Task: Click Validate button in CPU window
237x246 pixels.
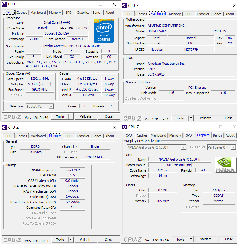Action: pyautogui.click(x=85, y=116)
